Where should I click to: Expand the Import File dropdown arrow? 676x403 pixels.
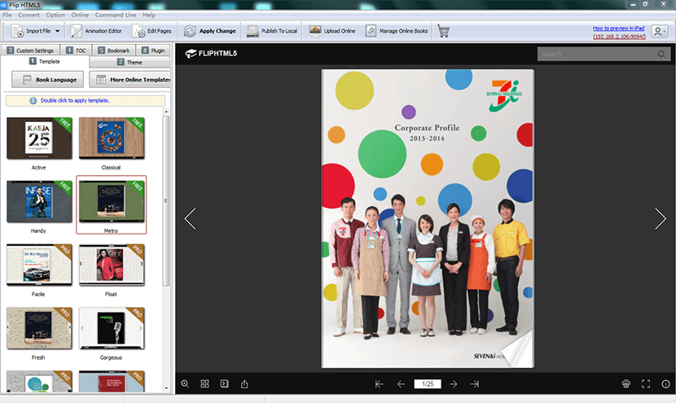[x=58, y=31]
